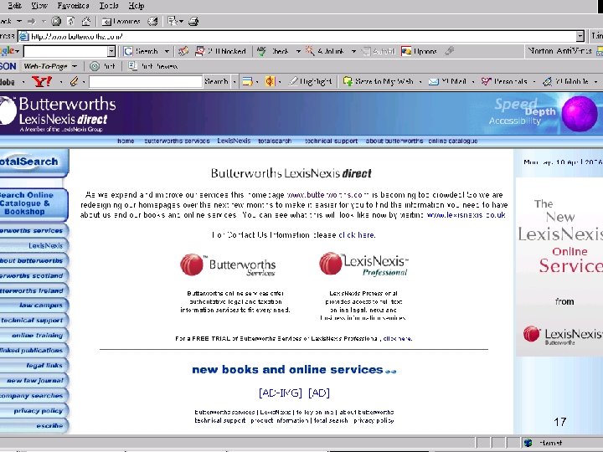Screen dimensions: 603x452
Task: Click the Google toolbar search field
Action: (65, 51)
